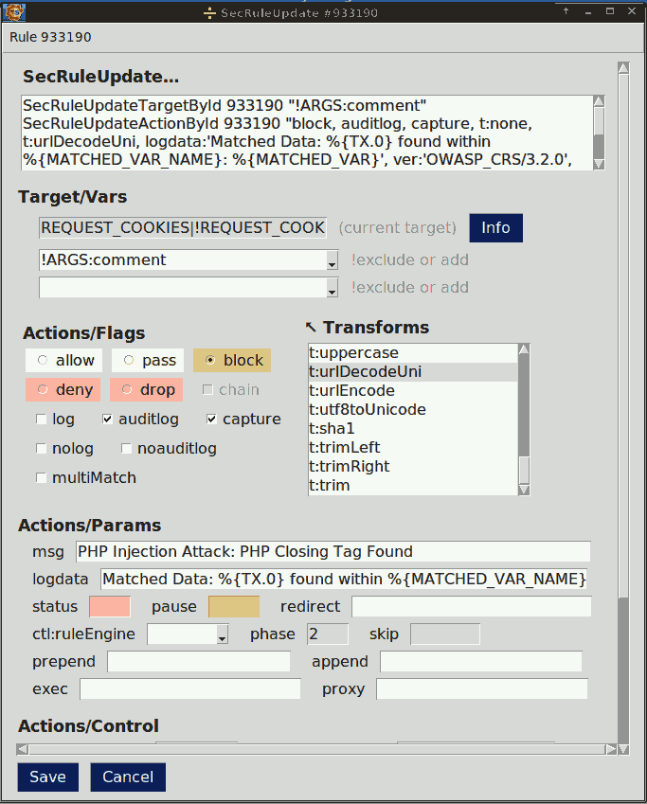Click the application icon in the title bar
647x804 pixels.
point(13,12)
